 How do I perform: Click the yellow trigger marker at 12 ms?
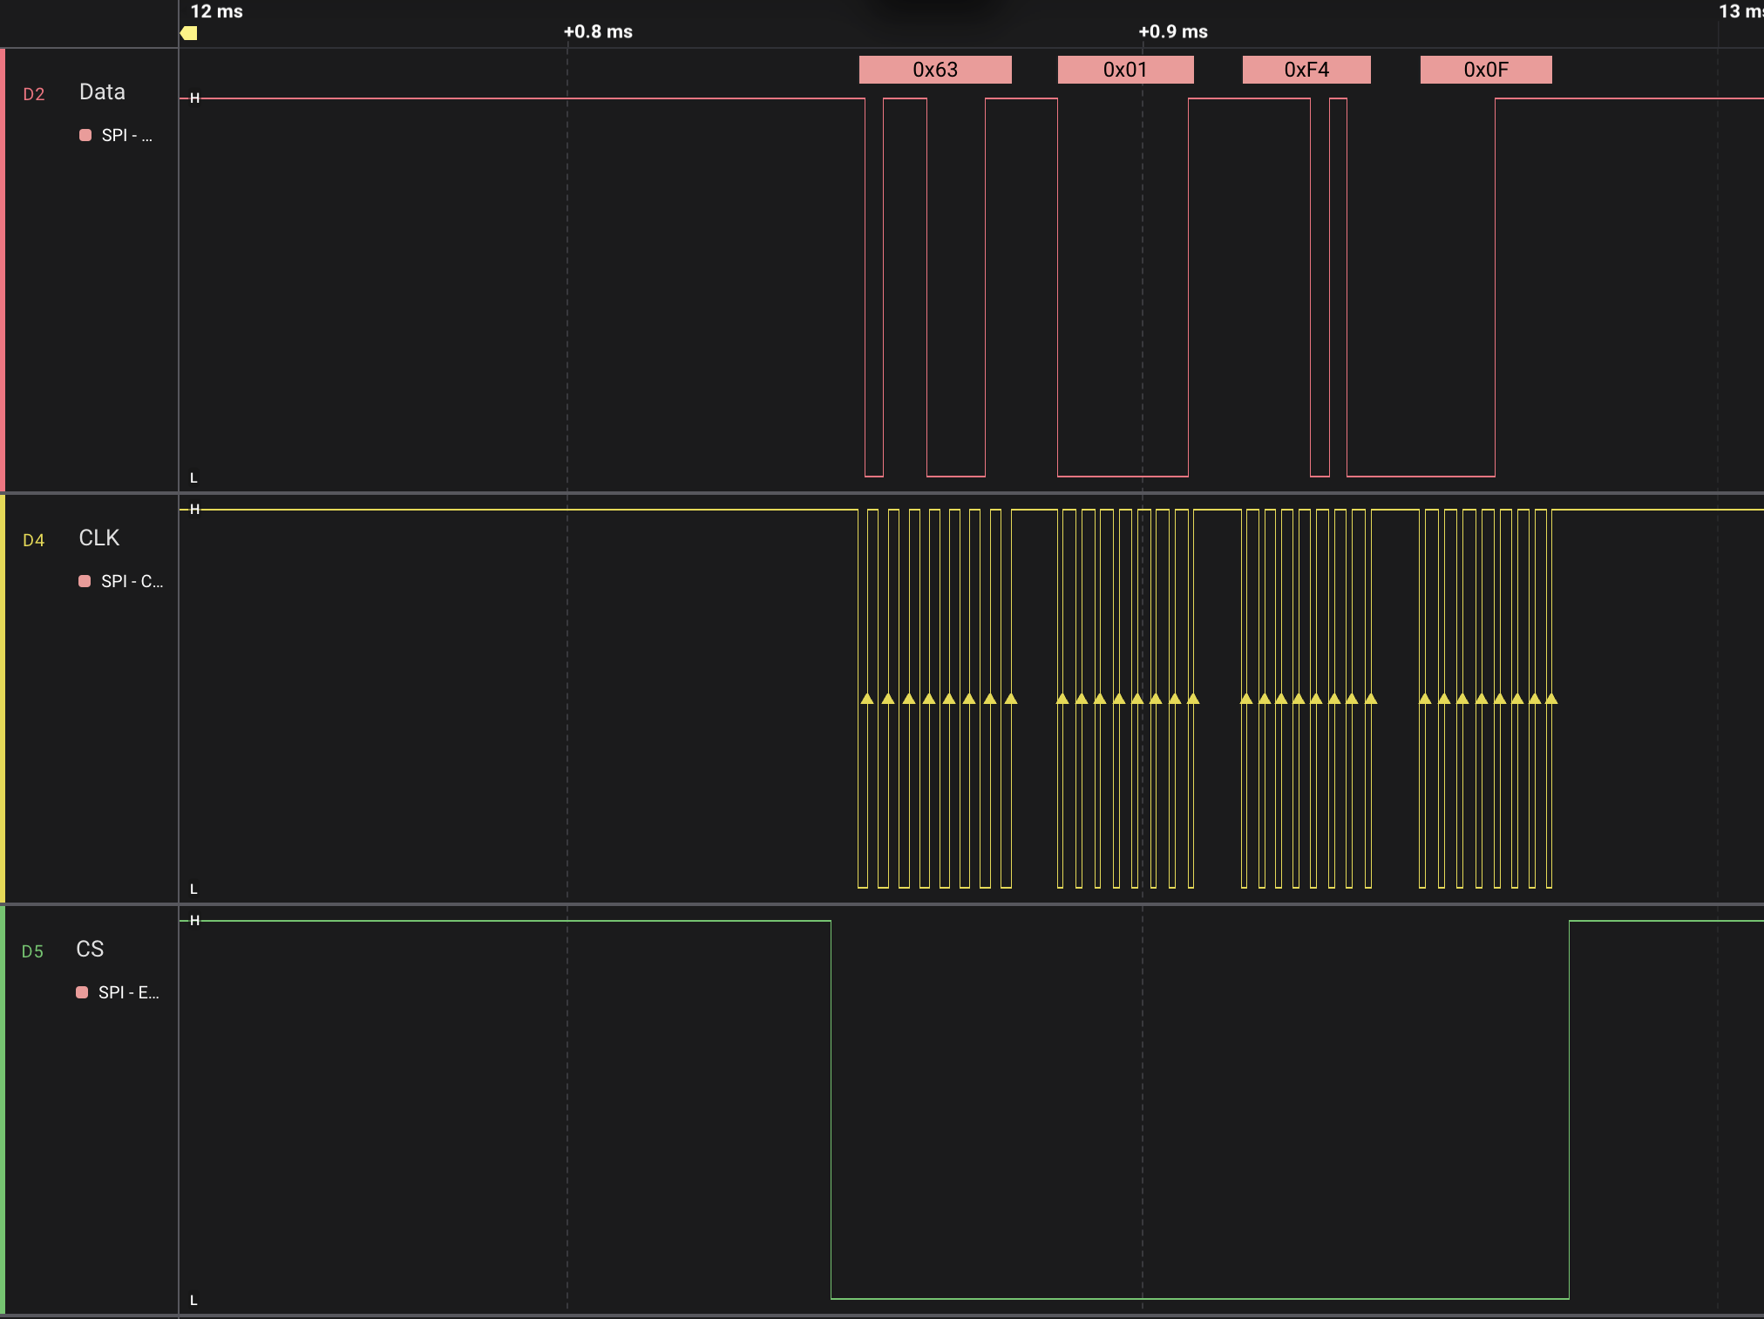187,32
